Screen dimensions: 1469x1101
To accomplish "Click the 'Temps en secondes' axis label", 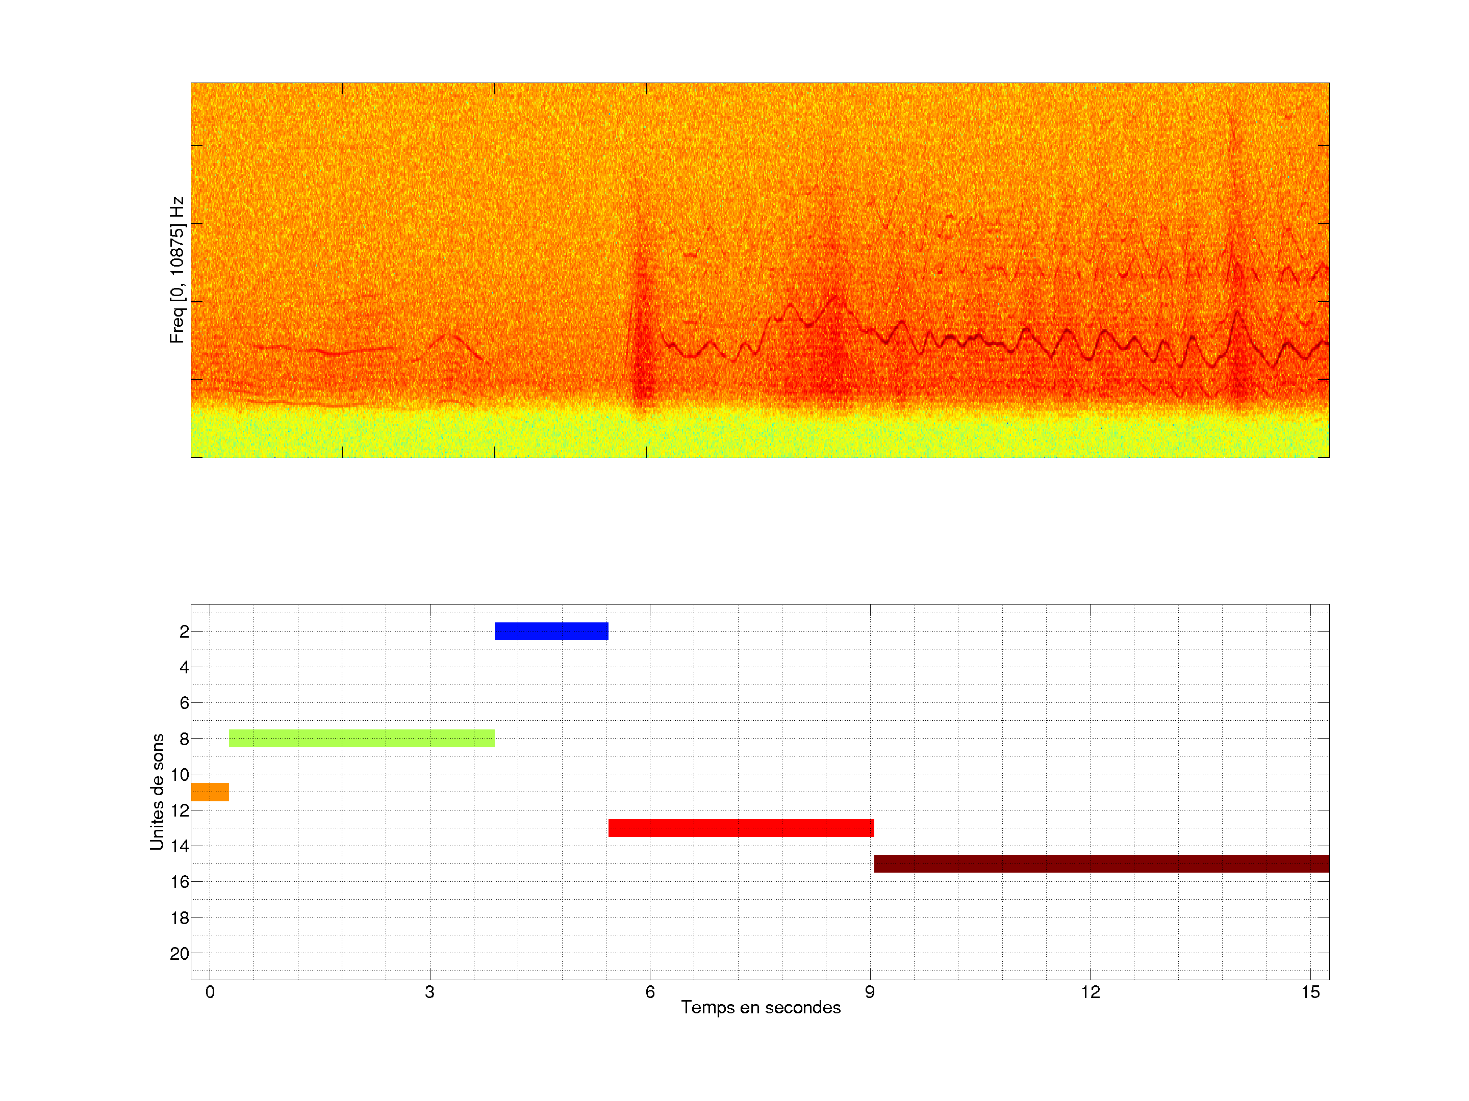I will (761, 1007).
